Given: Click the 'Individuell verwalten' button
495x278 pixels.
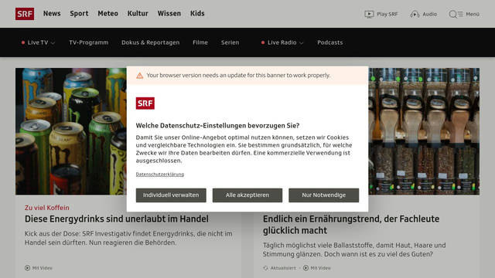Looking at the screenshot, I should tap(171, 195).
